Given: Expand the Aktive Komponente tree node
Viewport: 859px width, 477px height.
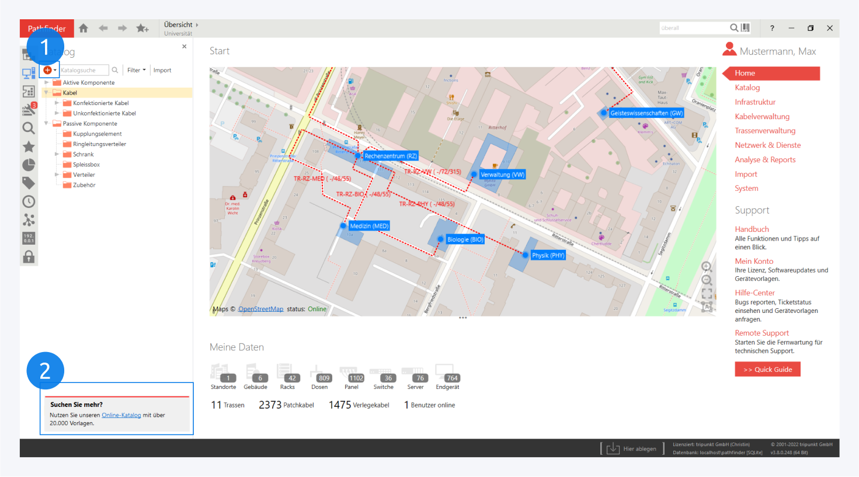Looking at the screenshot, I should tap(47, 82).
